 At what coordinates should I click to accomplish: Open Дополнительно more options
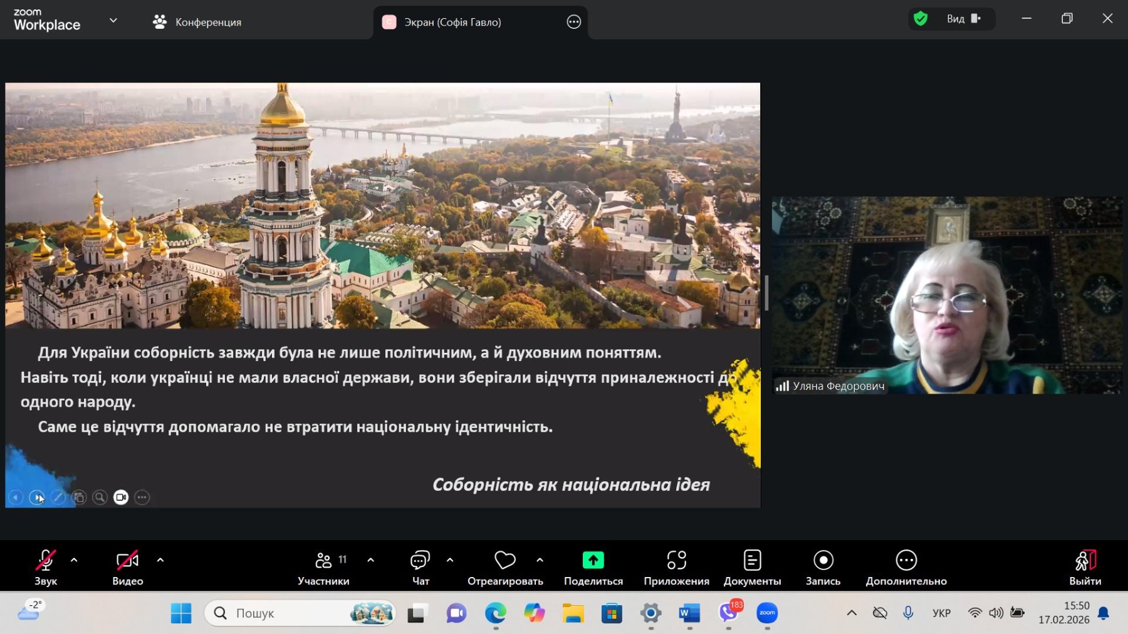[x=906, y=567]
